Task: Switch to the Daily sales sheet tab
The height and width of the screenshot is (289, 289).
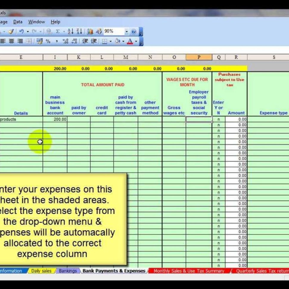Action: pyautogui.click(x=41, y=271)
